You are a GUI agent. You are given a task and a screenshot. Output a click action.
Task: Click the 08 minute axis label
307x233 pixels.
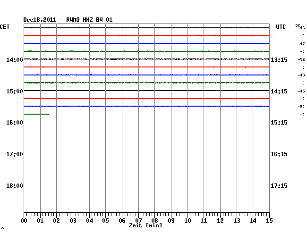(154, 220)
